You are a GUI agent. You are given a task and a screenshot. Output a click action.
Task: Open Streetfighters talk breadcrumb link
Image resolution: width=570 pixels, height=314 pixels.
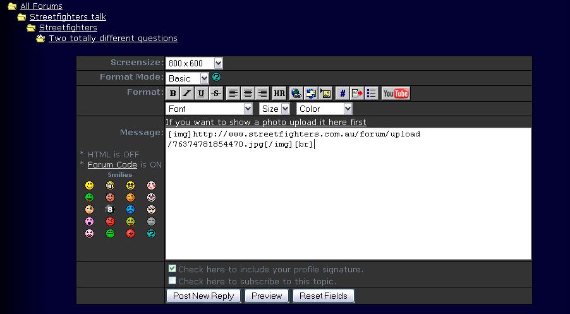click(x=68, y=16)
